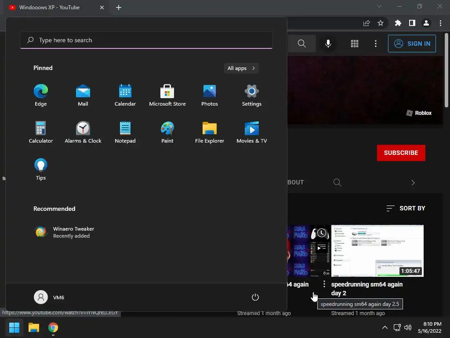Search within the channel using magnifier

(x=337, y=183)
